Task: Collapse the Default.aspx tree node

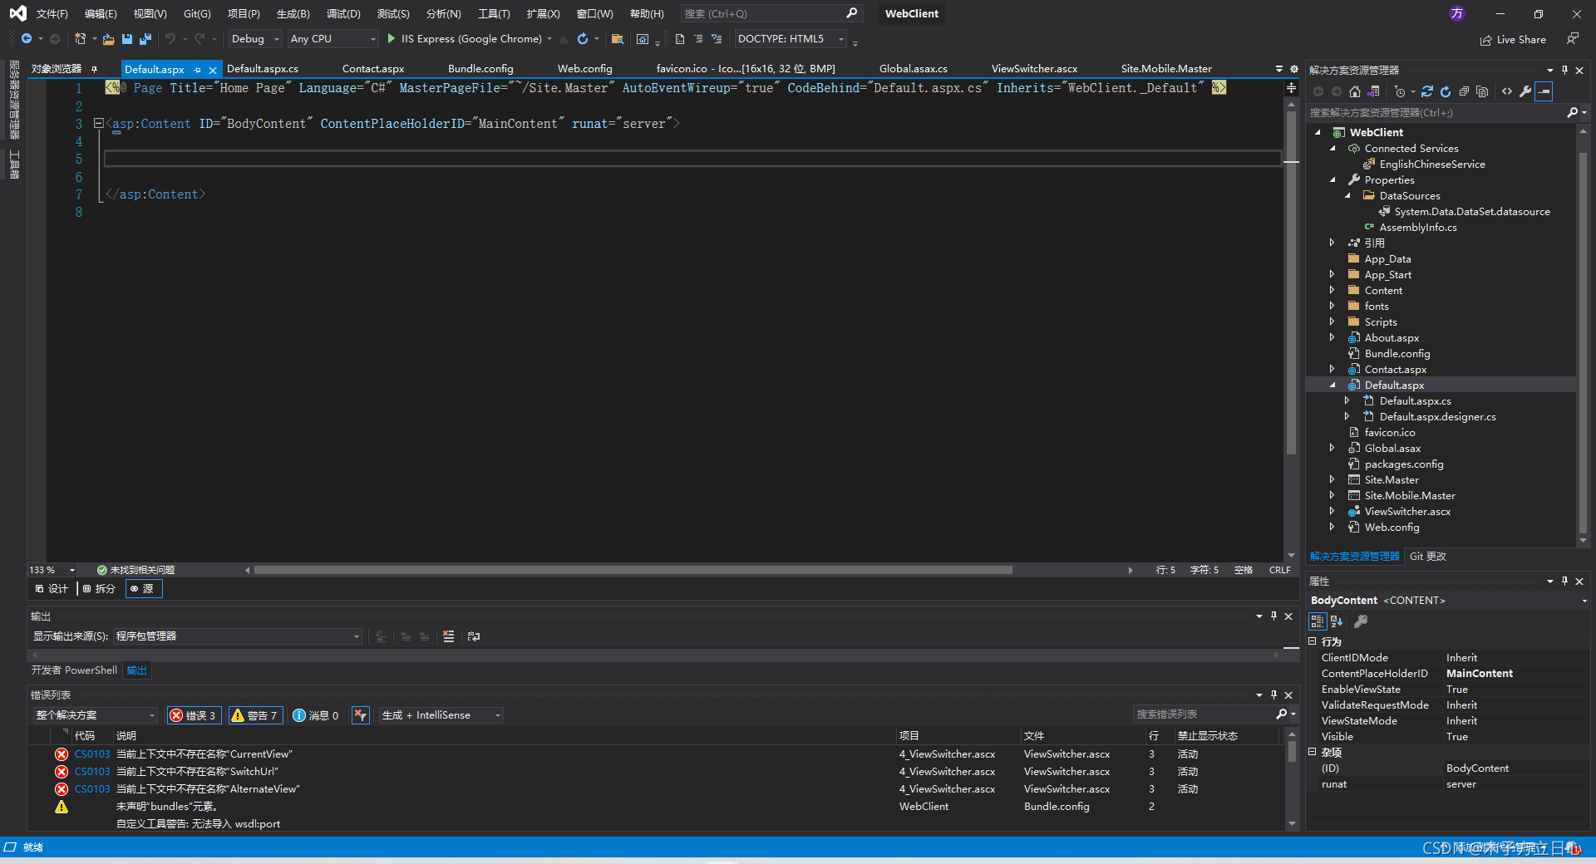Action: (x=1332, y=385)
